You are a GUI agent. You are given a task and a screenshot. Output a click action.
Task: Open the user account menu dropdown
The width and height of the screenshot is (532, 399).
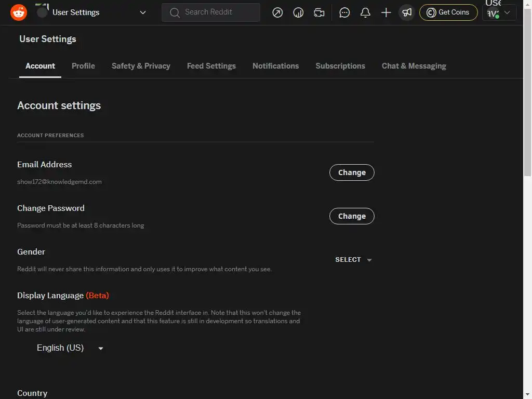[499, 12]
